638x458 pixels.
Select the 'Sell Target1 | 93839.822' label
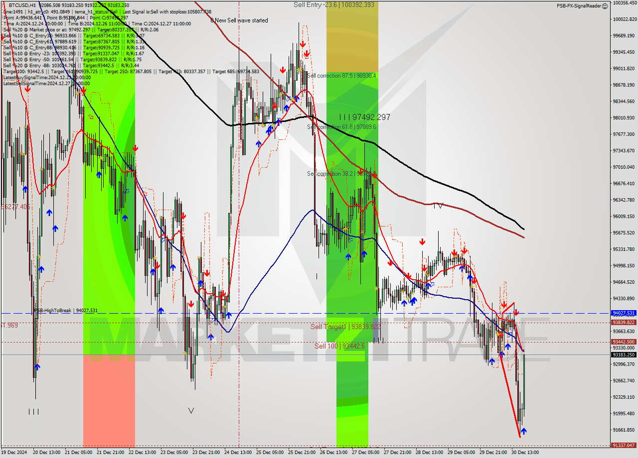(345, 327)
